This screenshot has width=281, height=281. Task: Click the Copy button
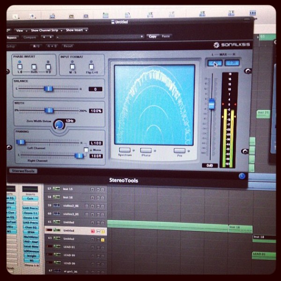pyautogui.click(x=153, y=37)
